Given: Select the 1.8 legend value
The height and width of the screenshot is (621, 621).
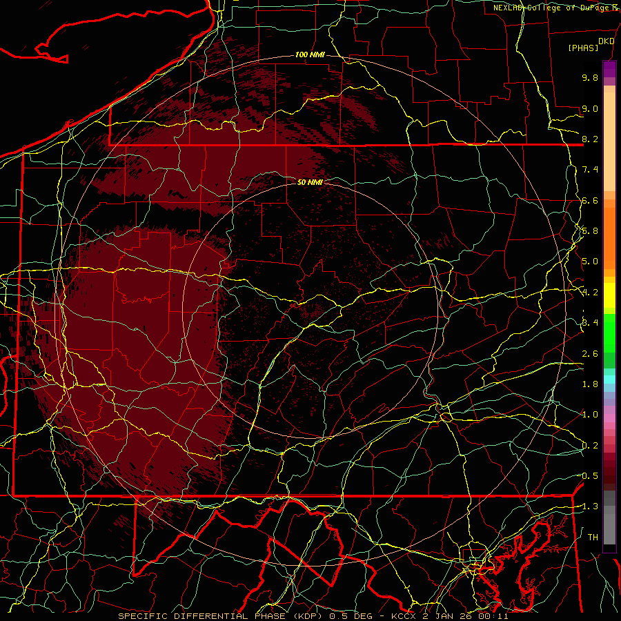Looking at the screenshot, I should click(x=590, y=384).
